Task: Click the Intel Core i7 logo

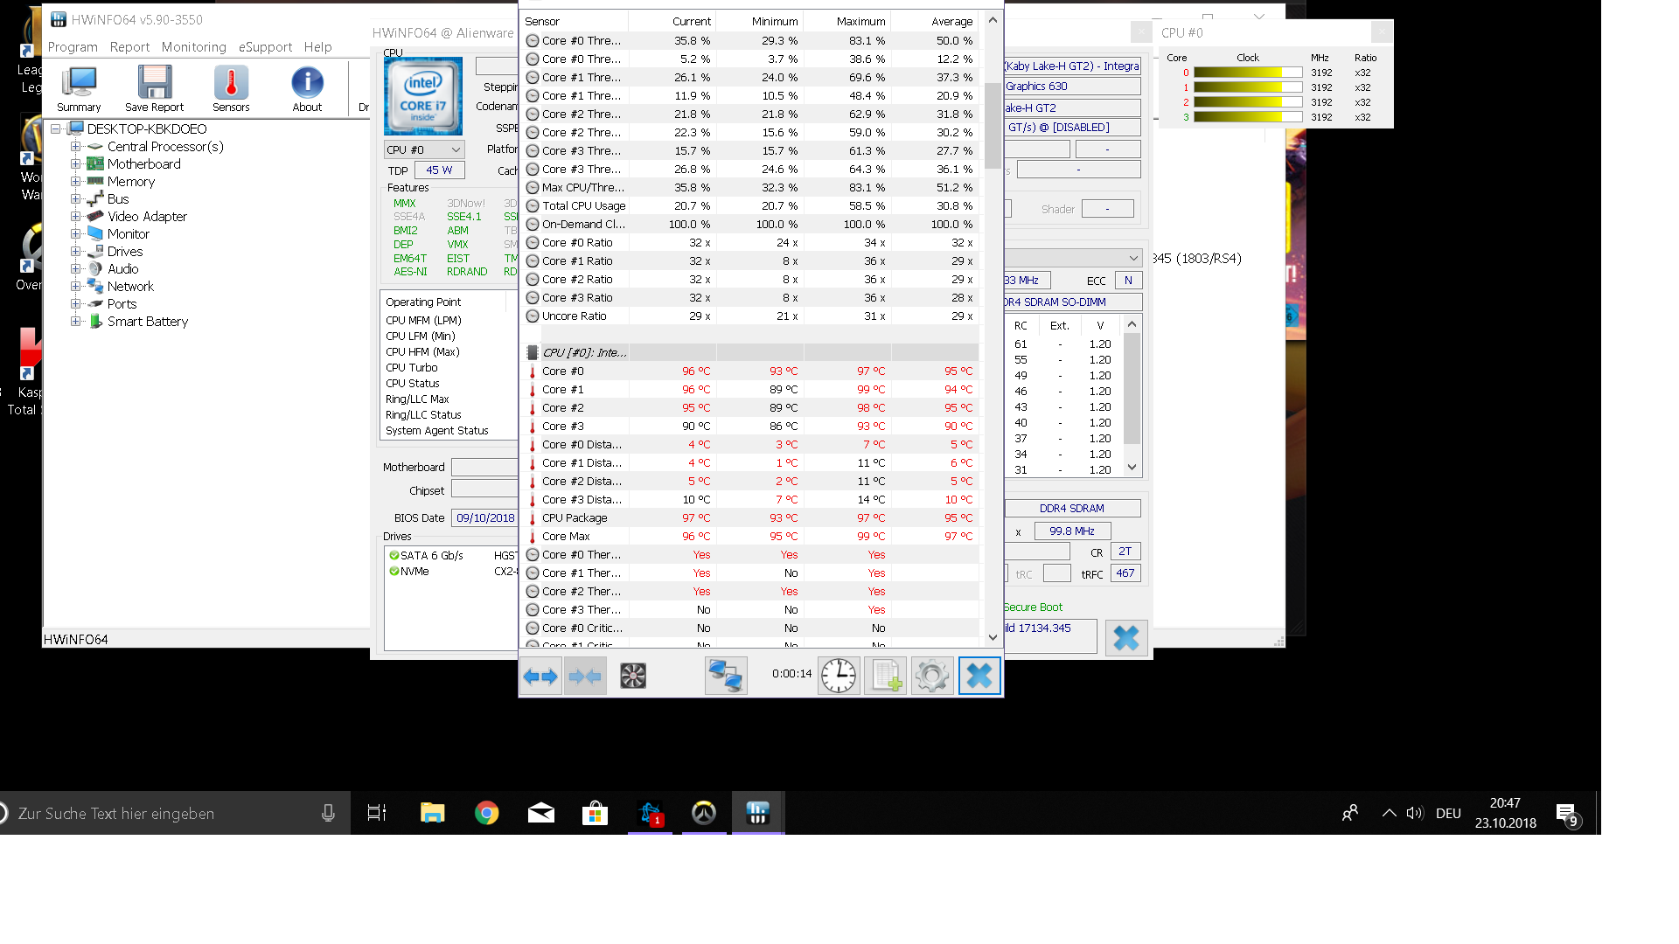Action: (x=423, y=96)
